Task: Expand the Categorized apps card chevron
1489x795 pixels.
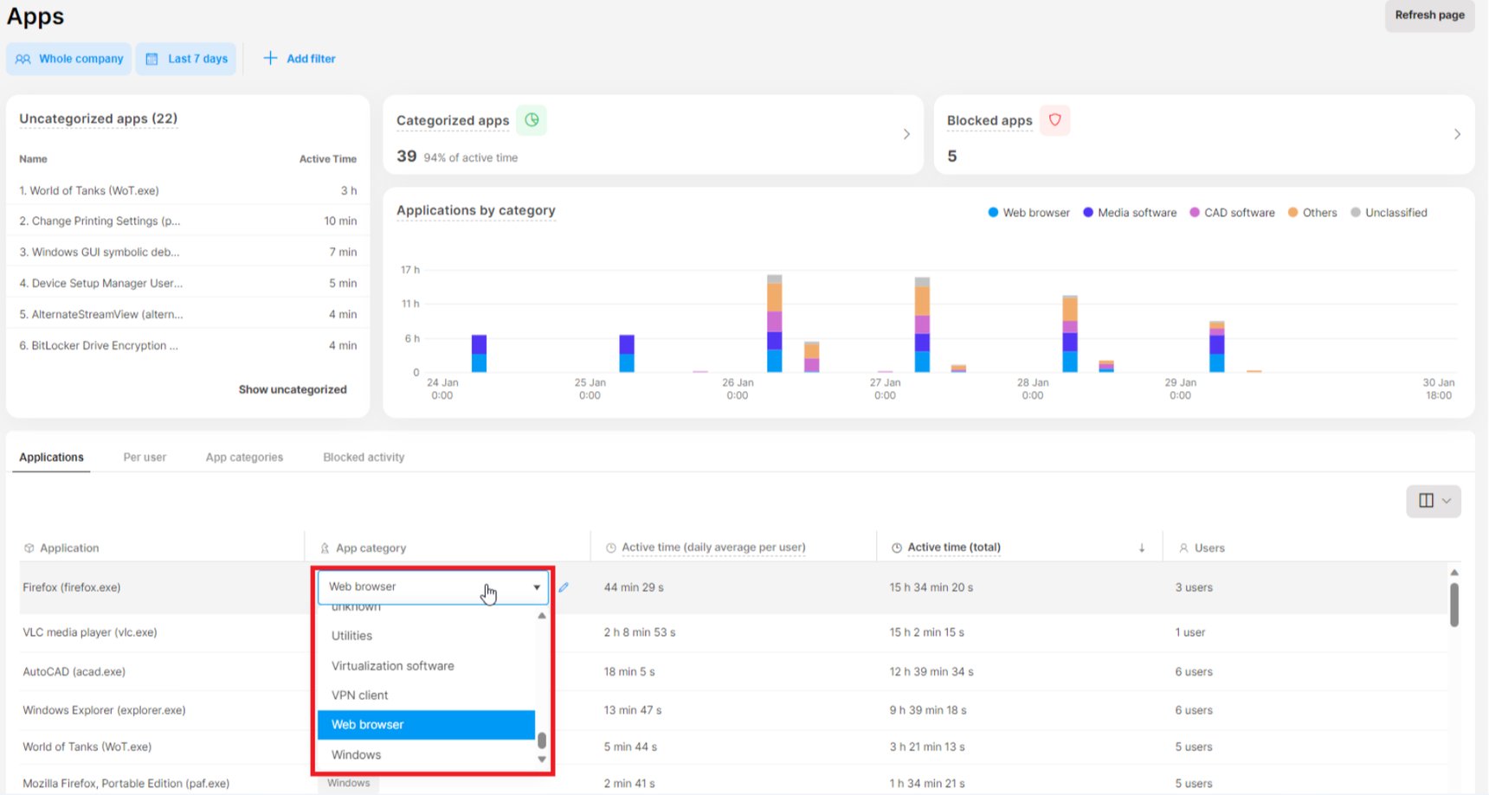Action: point(906,134)
